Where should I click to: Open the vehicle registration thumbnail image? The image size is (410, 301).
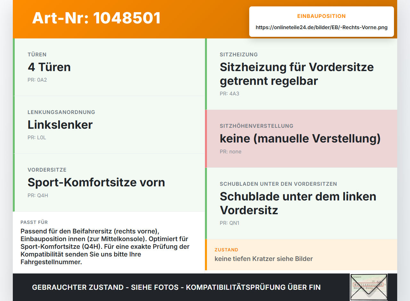tap(369, 287)
